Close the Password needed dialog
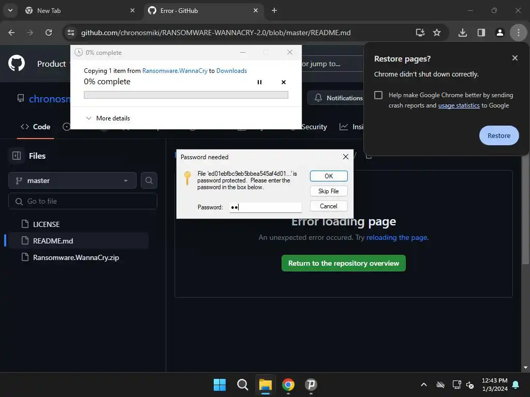 coord(345,157)
